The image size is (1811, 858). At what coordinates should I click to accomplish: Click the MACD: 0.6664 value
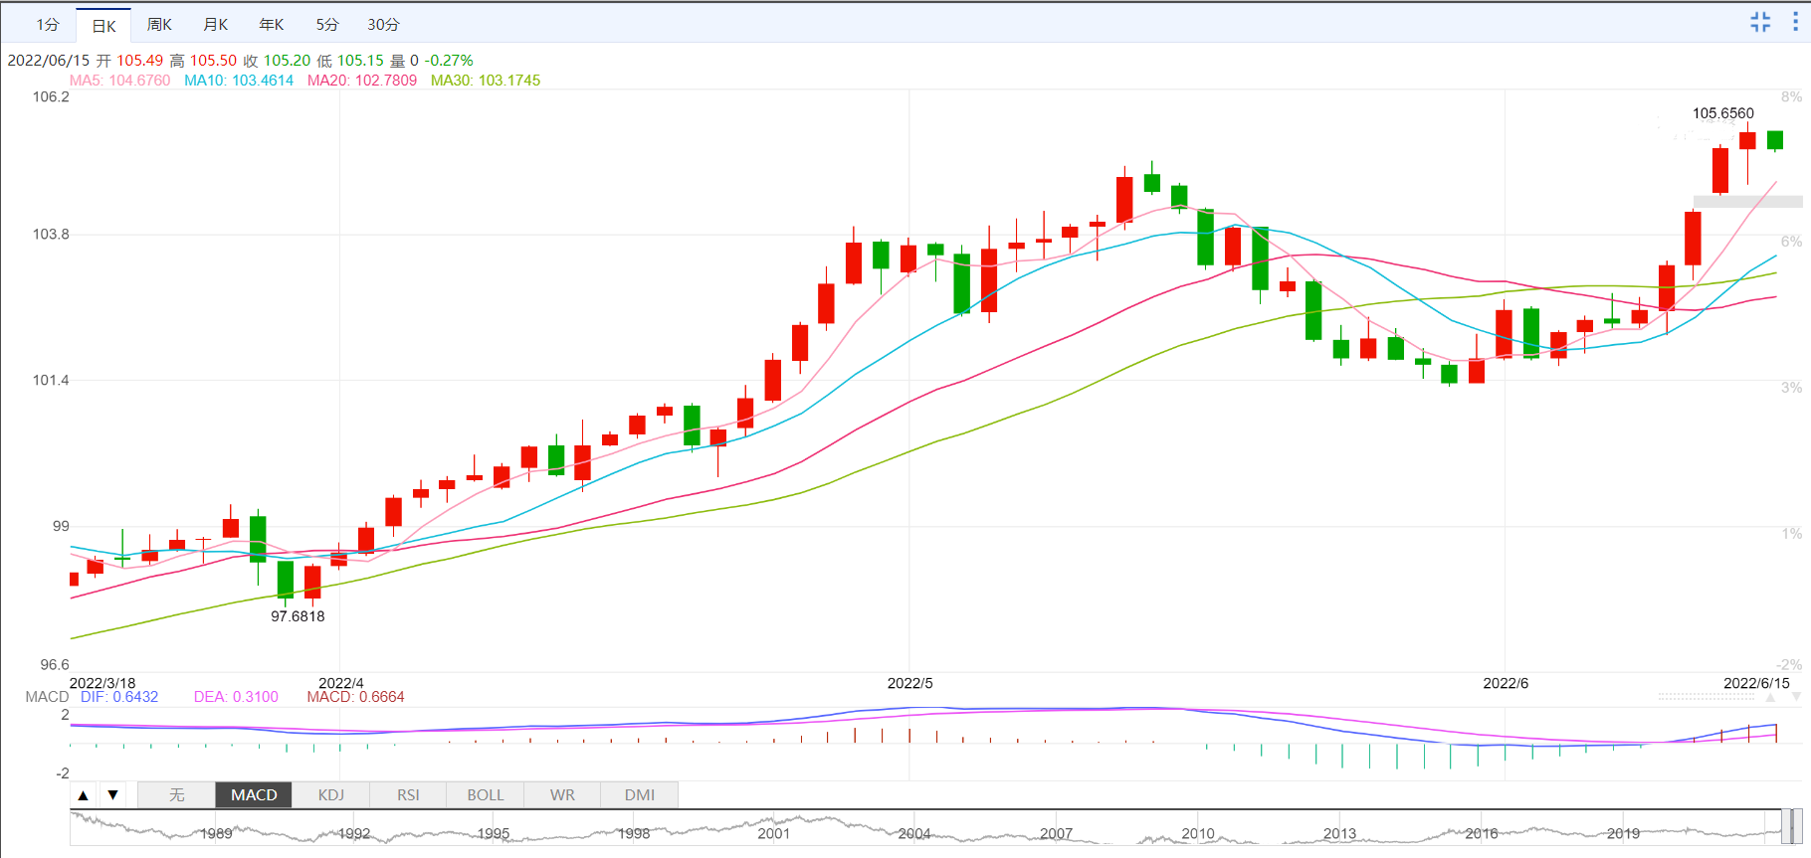click(x=355, y=697)
